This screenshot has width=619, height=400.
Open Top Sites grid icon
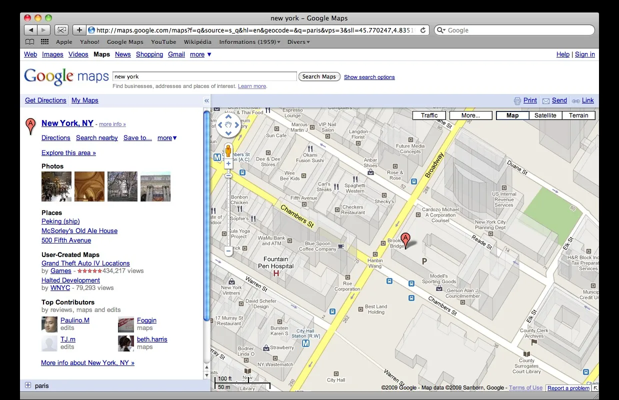pos(44,42)
